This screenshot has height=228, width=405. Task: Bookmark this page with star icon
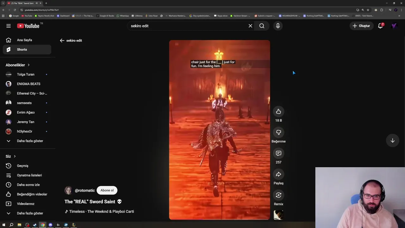(368, 10)
